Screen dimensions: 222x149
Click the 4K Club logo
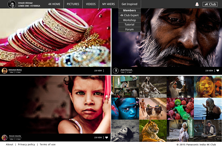pos(210,4)
